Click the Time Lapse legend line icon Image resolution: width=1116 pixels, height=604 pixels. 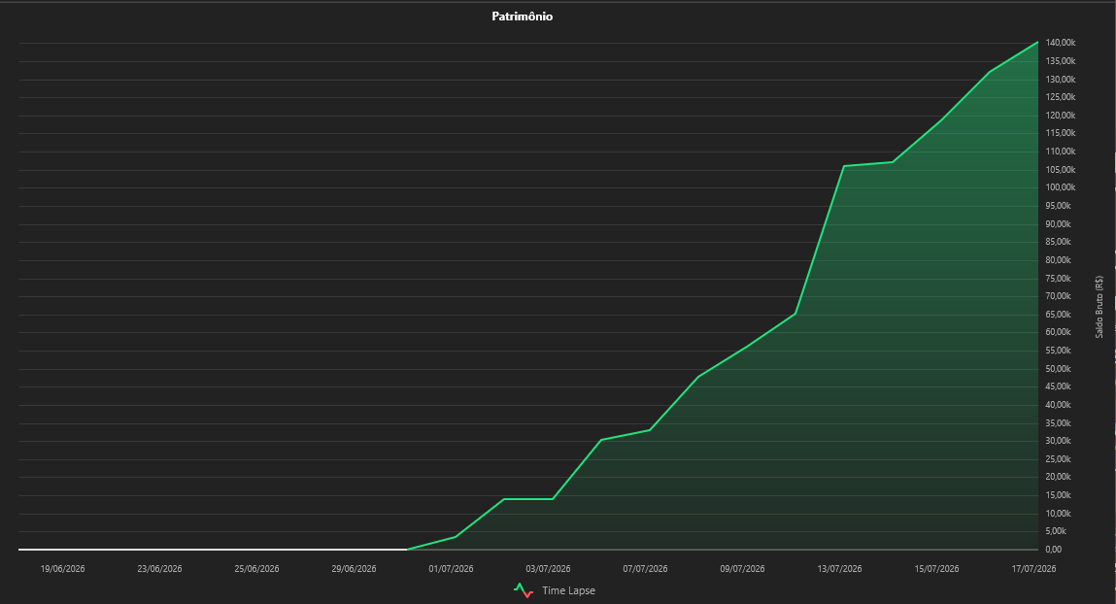coord(524,590)
